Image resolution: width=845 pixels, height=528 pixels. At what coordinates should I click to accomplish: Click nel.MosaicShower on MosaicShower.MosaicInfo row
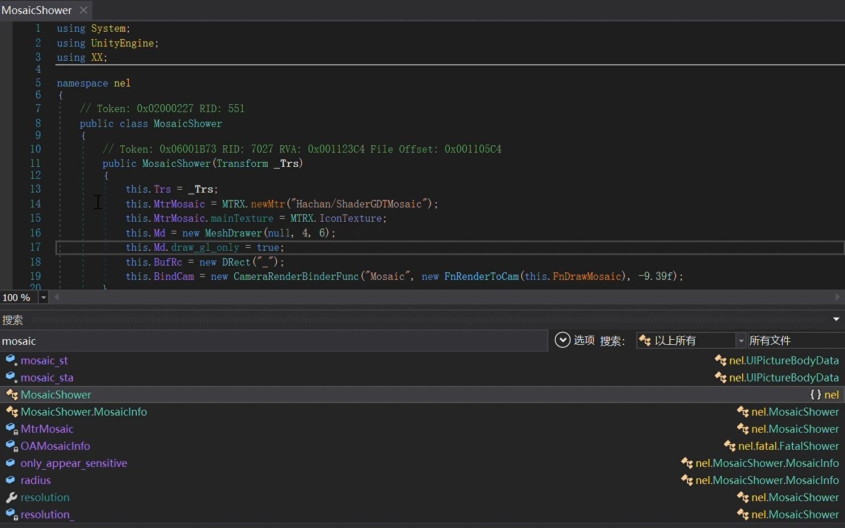(795, 412)
